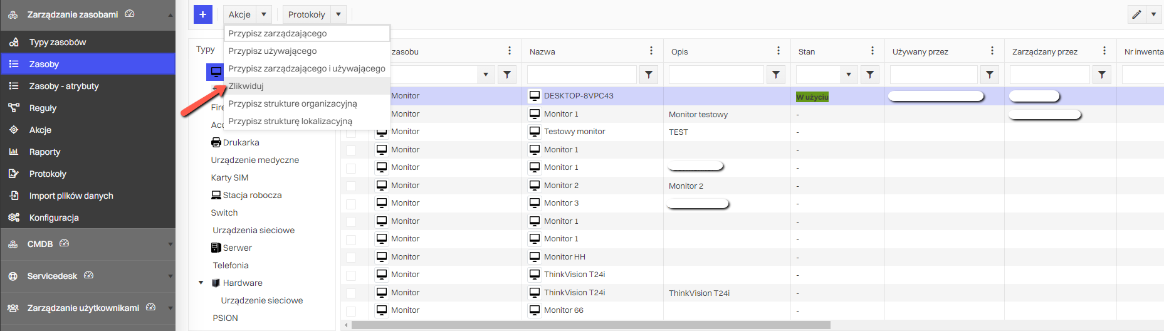Collapse the Zarządzanie zasobami section
This screenshot has width=1164, height=331.
pyautogui.click(x=170, y=15)
